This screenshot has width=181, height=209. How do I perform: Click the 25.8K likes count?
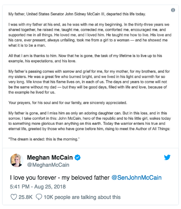(26, 197)
